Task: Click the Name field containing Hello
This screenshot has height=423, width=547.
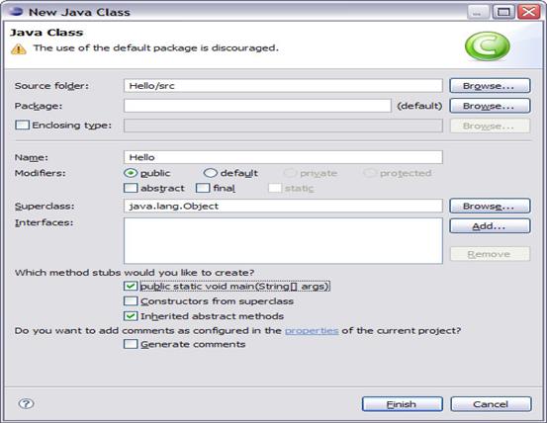Action: point(283,157)
